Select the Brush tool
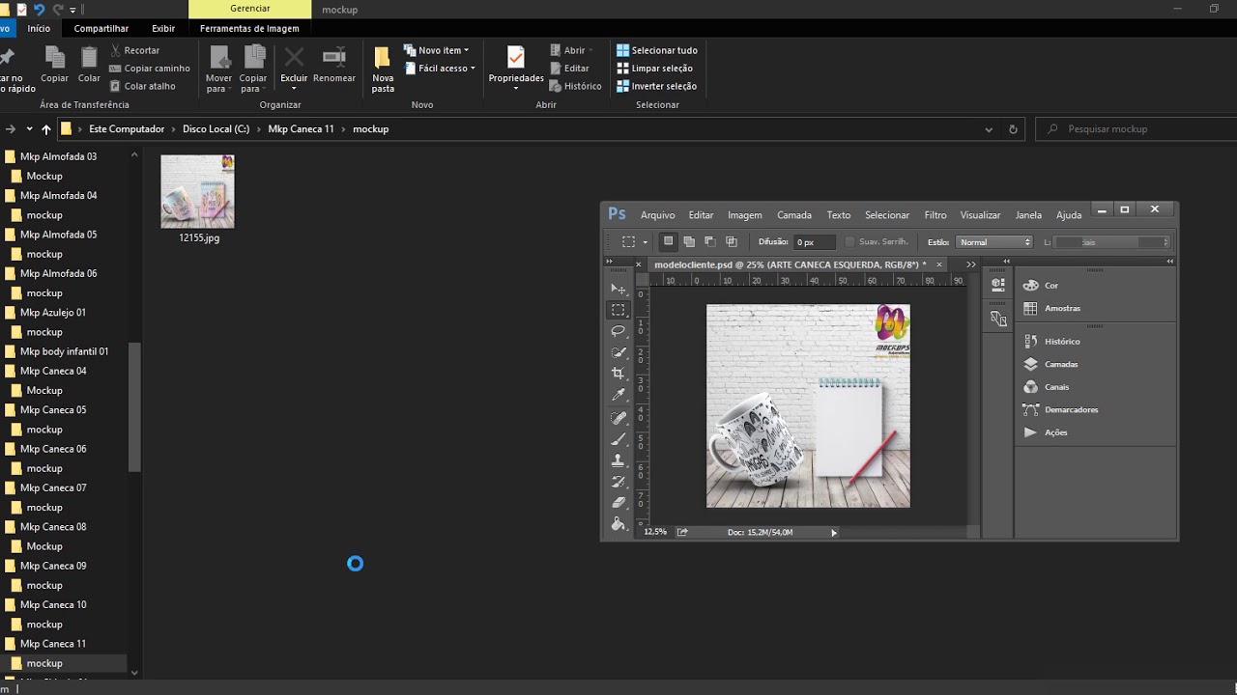 pos(618,439)
